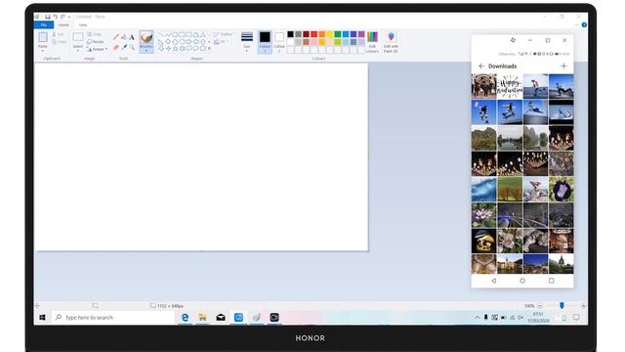The width and height of the screenshot is (625, 352).
Task: Select the Pencil tool in Paint
Action: pos(115,37)
